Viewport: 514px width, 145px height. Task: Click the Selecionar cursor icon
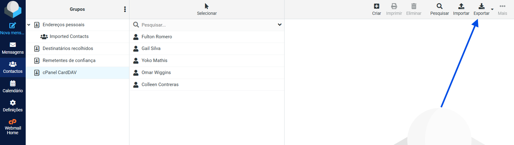click(x=207, y=6)
